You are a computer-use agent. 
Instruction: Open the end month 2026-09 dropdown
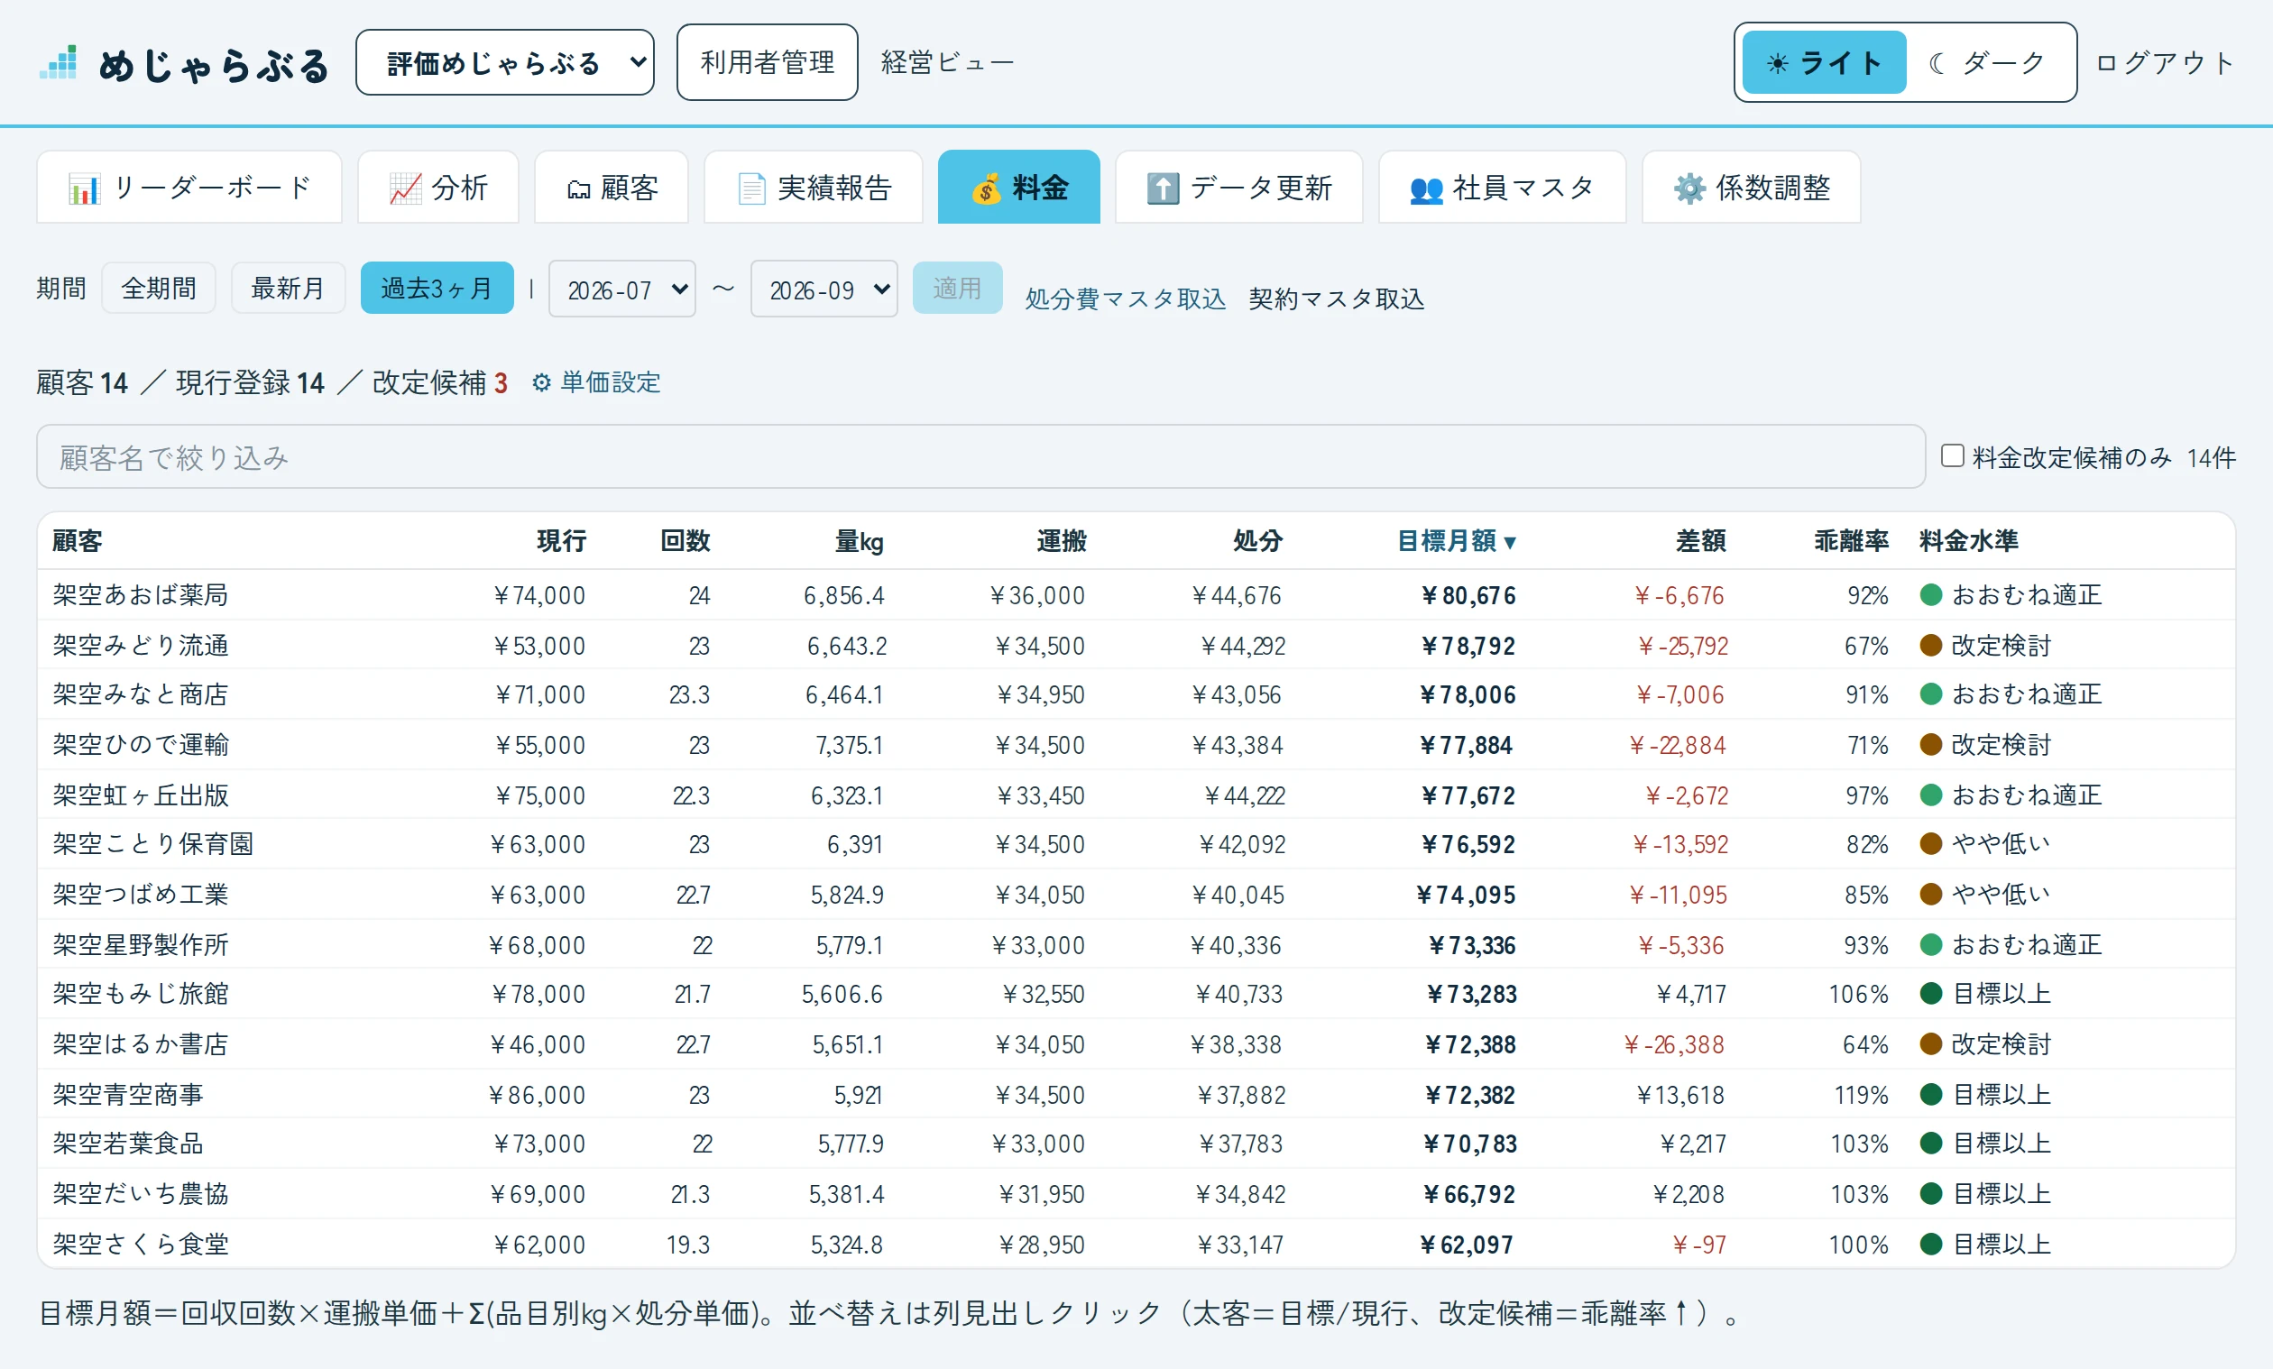824,289
